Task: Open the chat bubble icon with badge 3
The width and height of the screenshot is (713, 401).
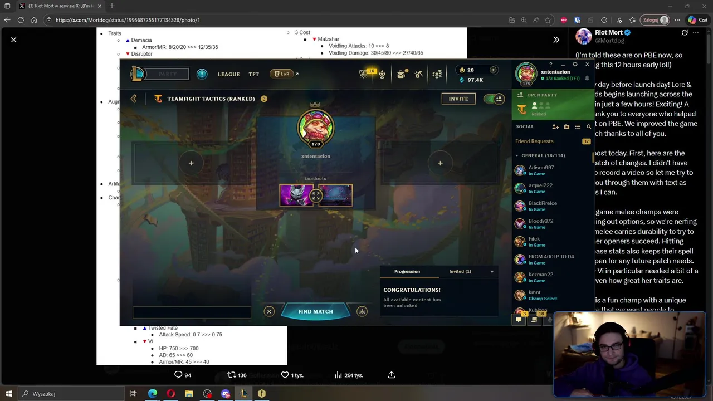Action: (x=519, y=319)
